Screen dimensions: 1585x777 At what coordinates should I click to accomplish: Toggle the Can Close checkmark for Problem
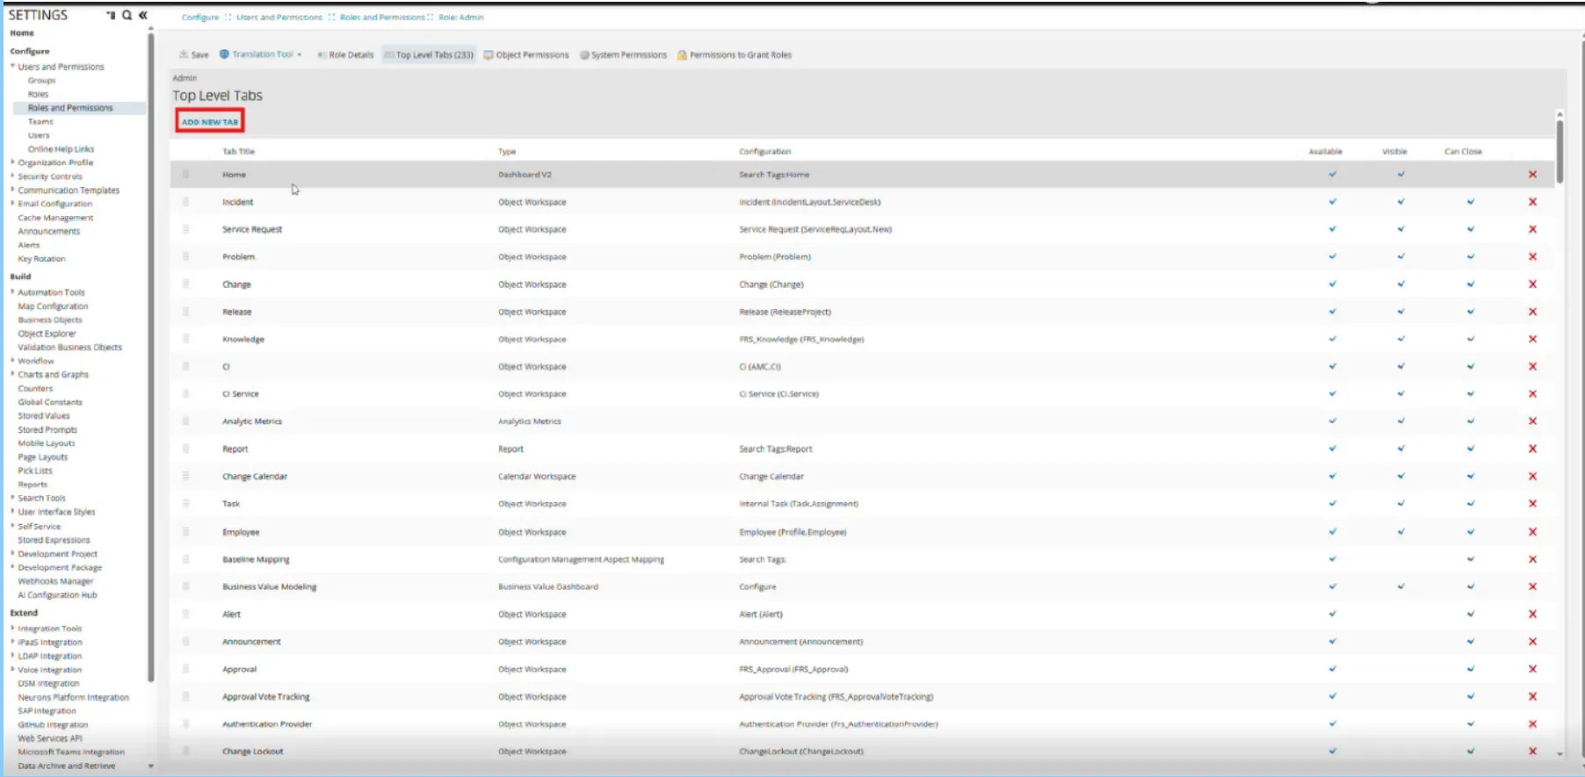click(x=1470, y=256)
